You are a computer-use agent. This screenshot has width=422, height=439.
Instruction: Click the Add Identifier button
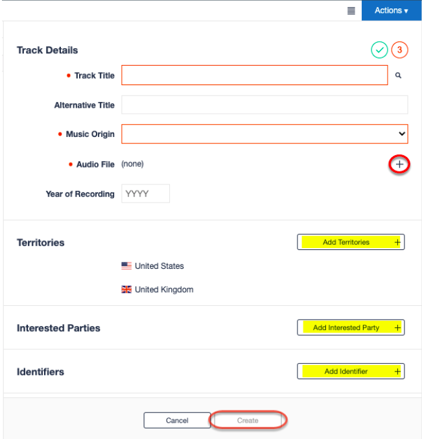pyautogui.click(x=351, y=371)
